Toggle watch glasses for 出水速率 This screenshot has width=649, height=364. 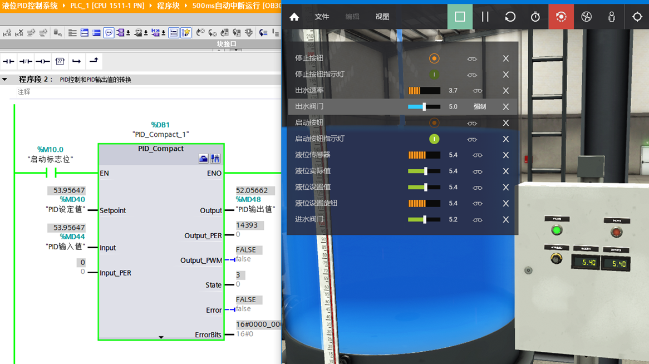(477, 91)
